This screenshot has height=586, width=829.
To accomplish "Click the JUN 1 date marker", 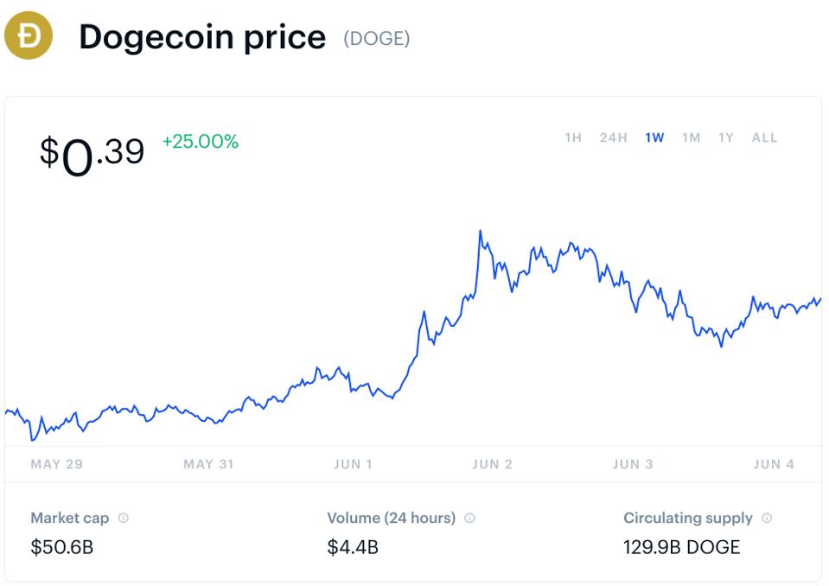I will click(x=353, y=465).
